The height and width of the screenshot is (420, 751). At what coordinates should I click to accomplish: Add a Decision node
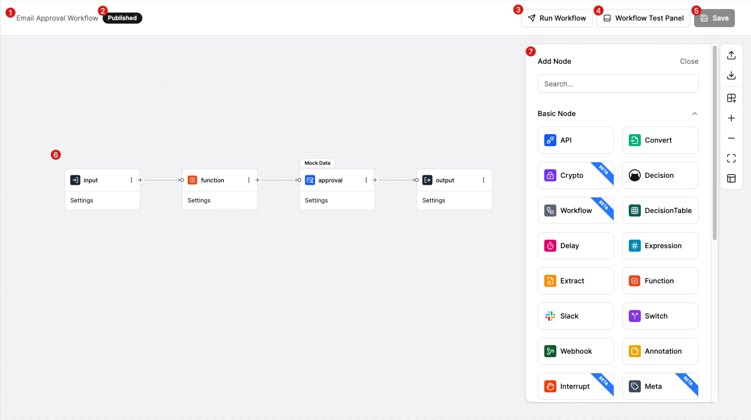(x=660, y=175)
